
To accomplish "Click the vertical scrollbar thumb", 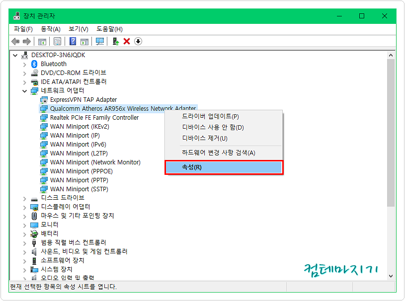I will point(391,133).
